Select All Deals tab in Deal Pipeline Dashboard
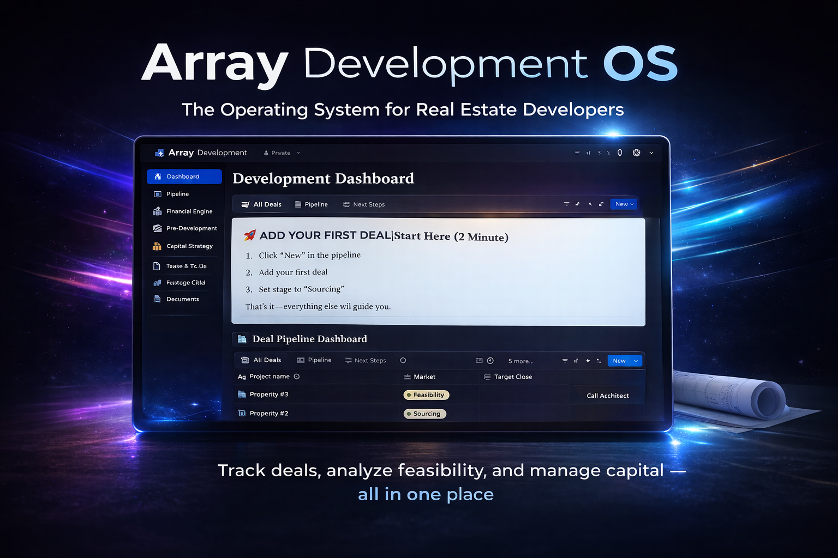The image size is (838, 558). (261, 360)
